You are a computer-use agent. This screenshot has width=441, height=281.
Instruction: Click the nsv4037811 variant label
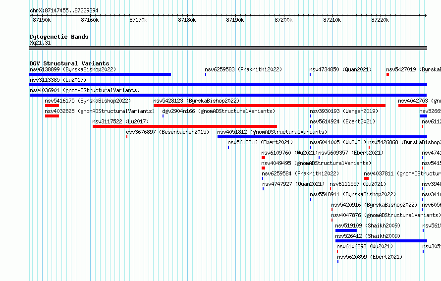point(402,173)
